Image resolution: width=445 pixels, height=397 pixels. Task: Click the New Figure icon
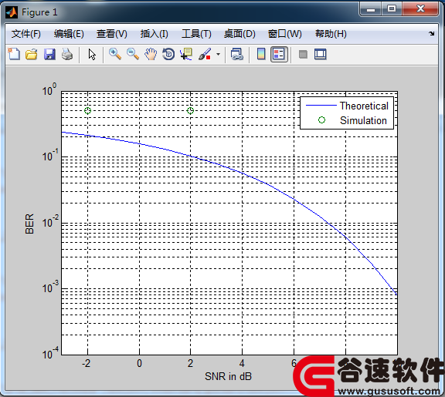pyautogui.click(x=14, y=54)
